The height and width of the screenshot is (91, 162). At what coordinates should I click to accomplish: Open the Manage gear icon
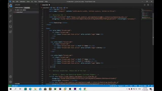click(11, 82)
